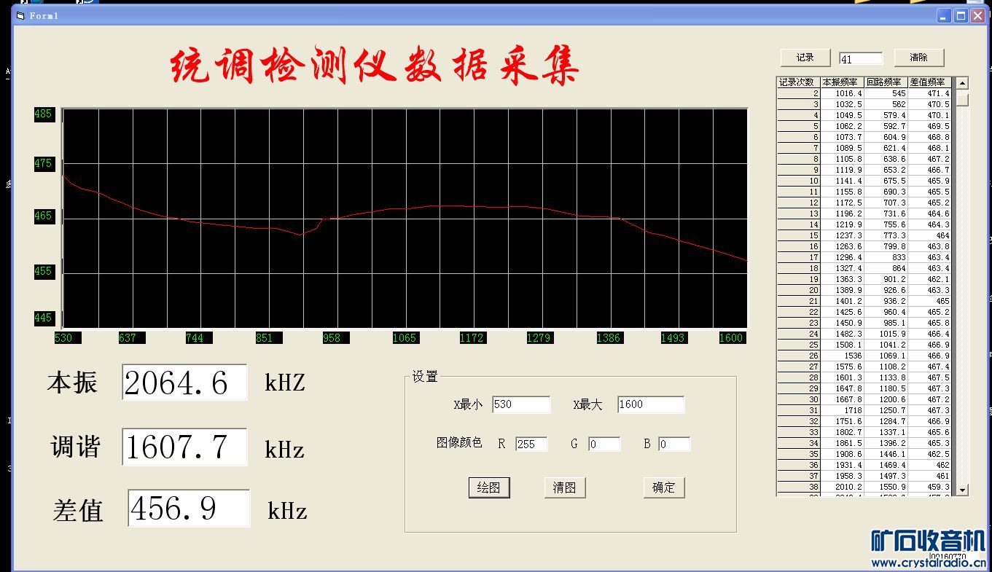This screenshot has height=572, width=992.
Task: Confirm settings with the 确定 button
Action: click(x=663, y=487)
